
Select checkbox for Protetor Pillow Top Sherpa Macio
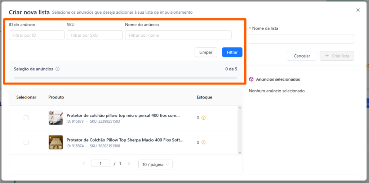pos(26,142)
